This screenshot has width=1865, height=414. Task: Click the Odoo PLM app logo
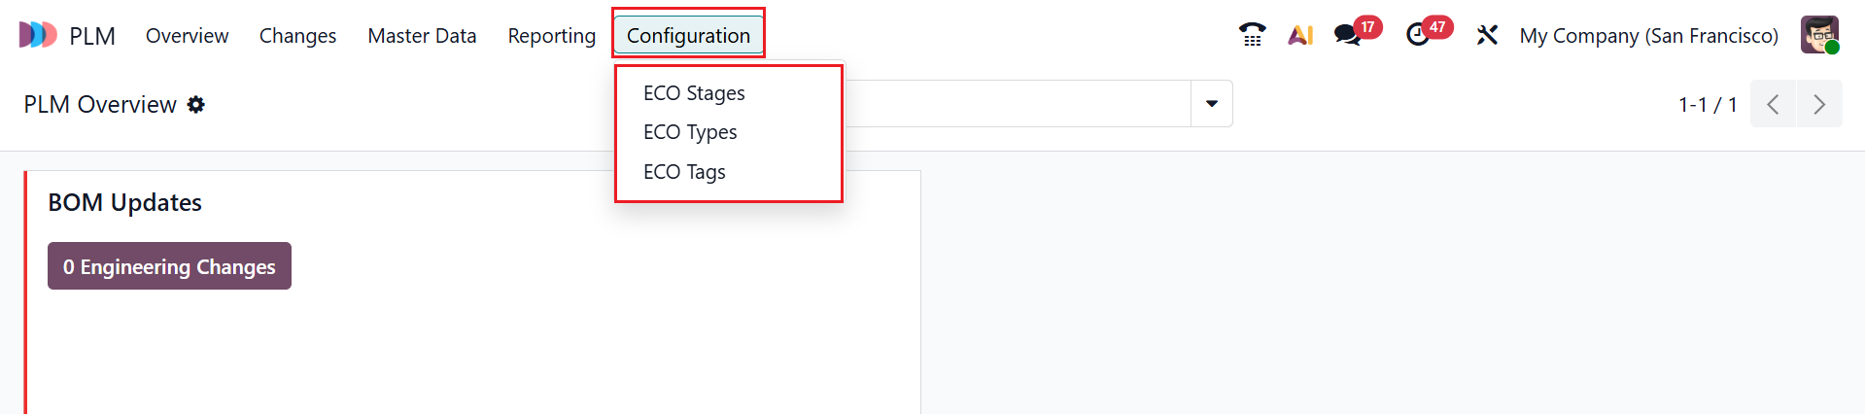tap(38, 35)
